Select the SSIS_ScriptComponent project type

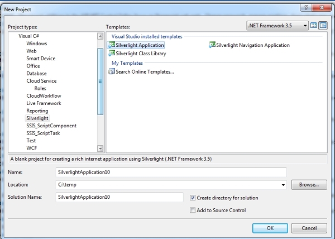pyautogui.click(x=51, y=126)
